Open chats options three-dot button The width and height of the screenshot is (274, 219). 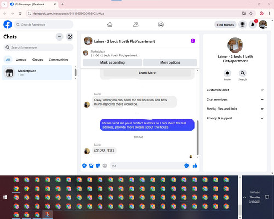pyautogui.click(x=59, y=37)
